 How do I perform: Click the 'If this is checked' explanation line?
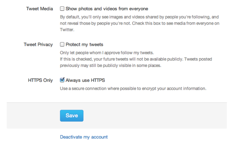click(x=136, y=59)
